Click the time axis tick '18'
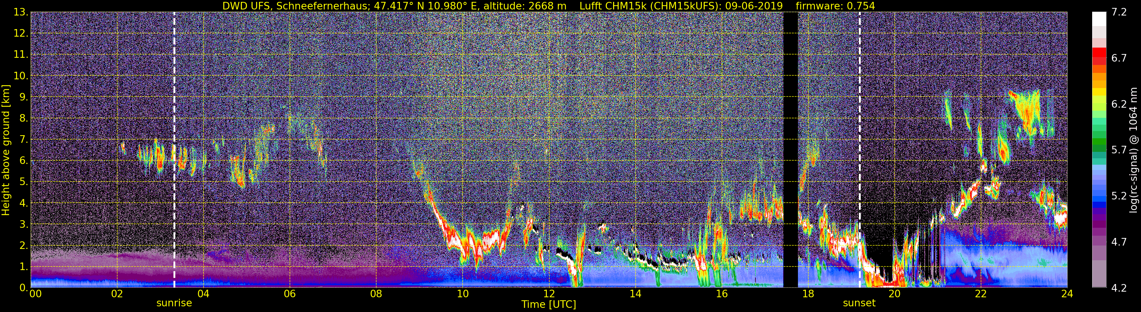Image resolution: width=1141 pixels, height=312 pixels. click(808, 294)
